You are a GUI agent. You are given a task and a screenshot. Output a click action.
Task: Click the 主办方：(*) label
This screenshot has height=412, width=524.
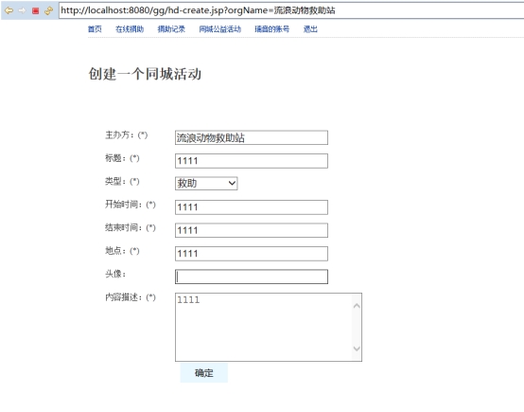[127, 134]
